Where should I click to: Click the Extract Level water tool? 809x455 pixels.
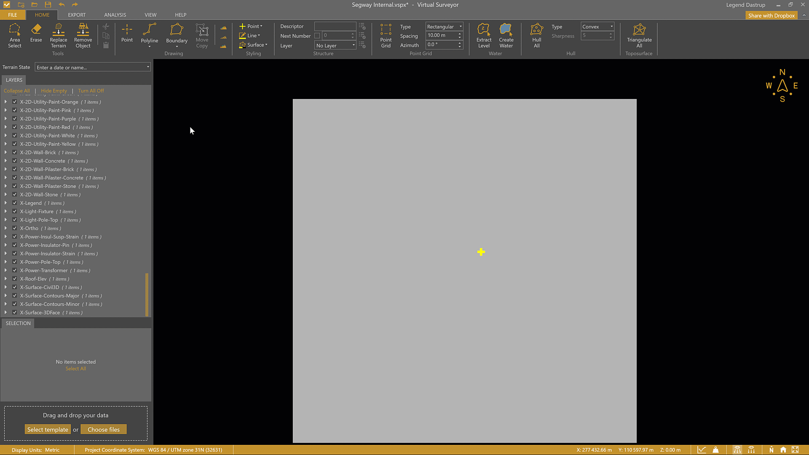click(484, 35)
